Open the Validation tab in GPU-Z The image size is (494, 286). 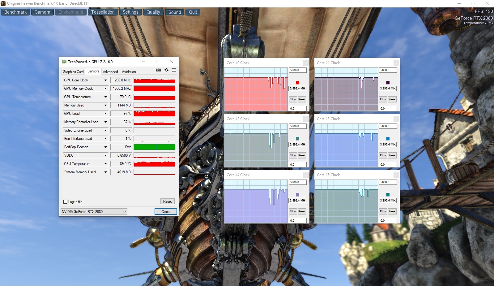click(129, 72)
